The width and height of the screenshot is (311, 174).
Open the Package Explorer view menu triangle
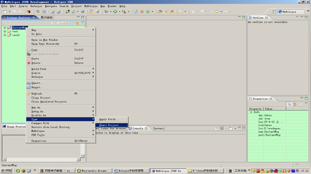(x=83, y=22)
